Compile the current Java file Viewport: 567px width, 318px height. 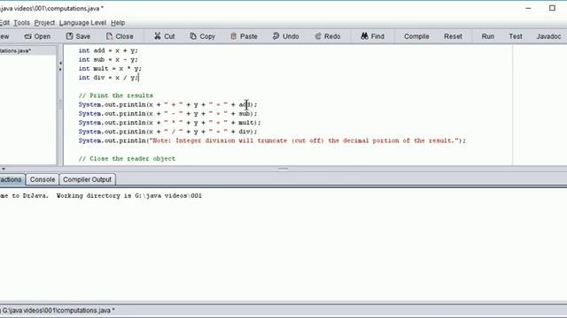point(416,36)
